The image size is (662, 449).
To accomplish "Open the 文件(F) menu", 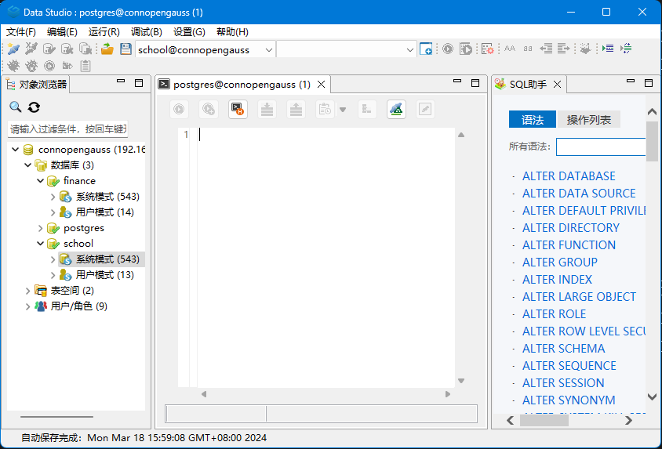I will point(20,32).
